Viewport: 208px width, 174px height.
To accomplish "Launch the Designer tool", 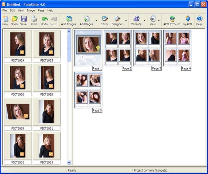I will pyautogui.click(x=117, y=20).
